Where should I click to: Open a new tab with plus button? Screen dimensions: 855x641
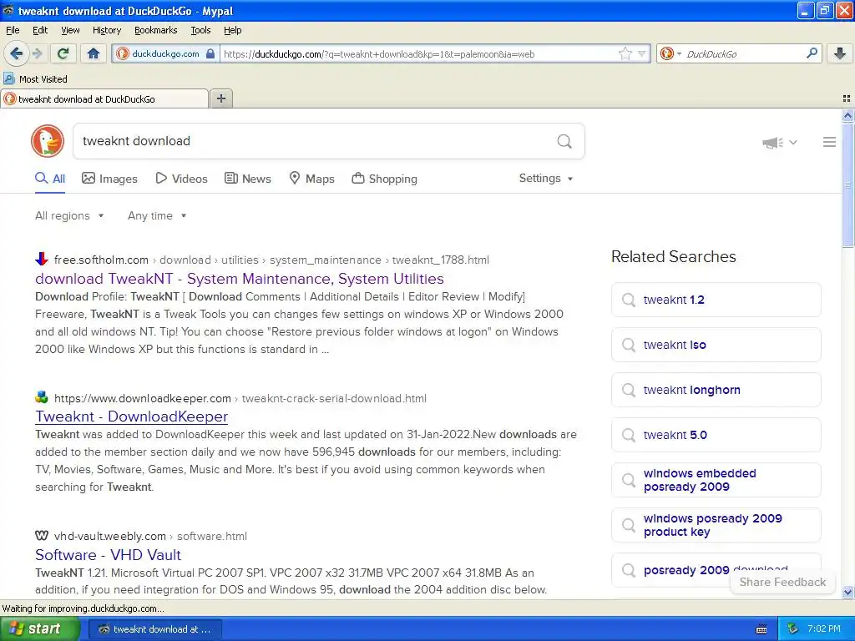(221, 98)
